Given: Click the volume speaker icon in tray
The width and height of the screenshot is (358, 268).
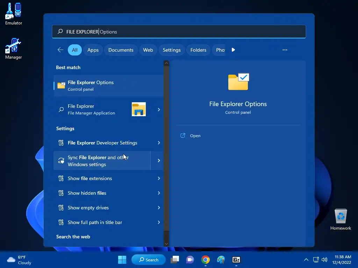Looking at the screenshot, I should coord(324,260).
